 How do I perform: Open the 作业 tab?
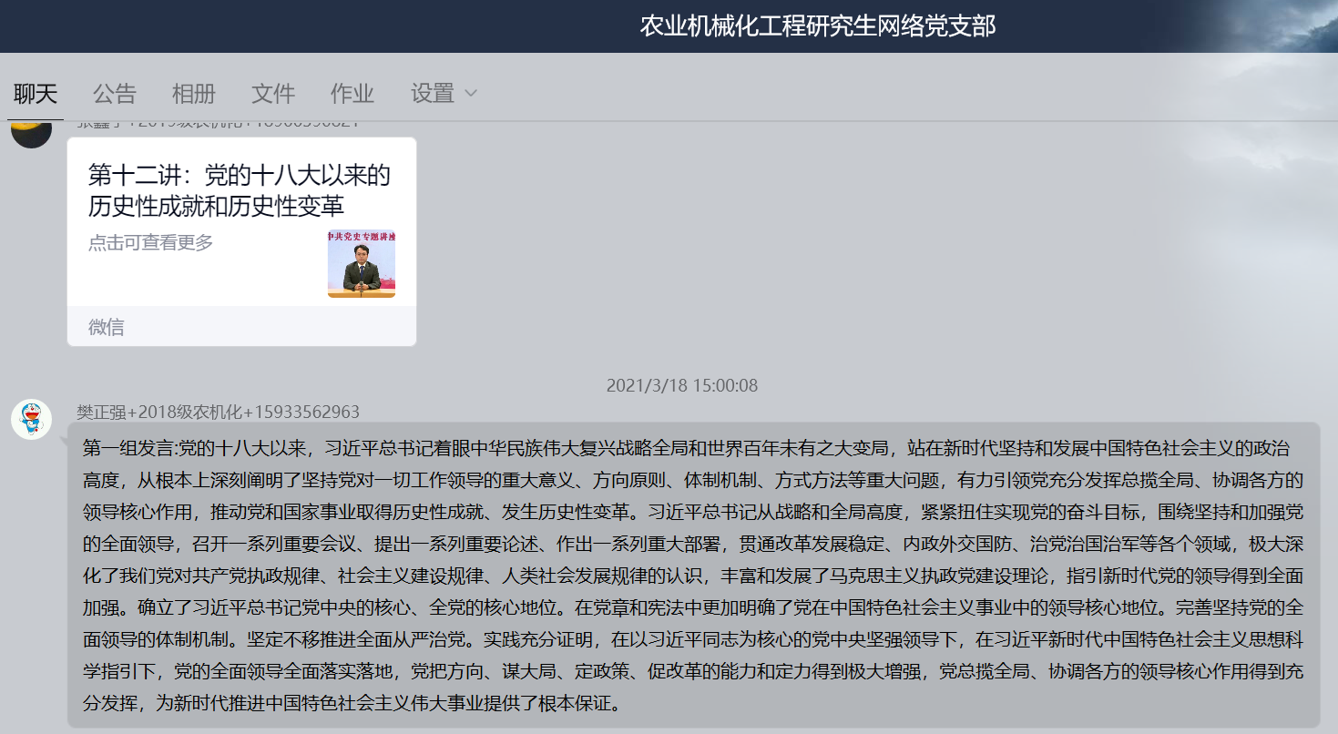point(352,94)
